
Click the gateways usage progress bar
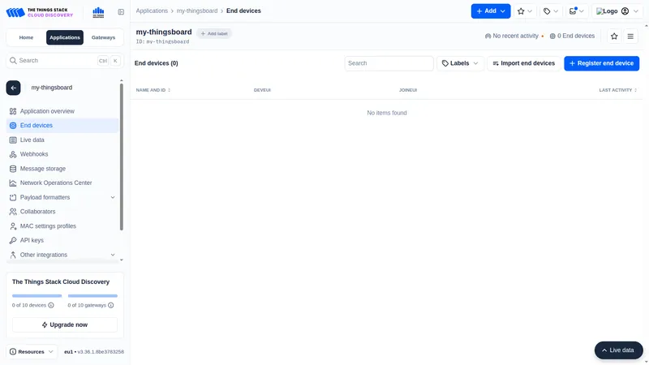(x=92, y=296)
